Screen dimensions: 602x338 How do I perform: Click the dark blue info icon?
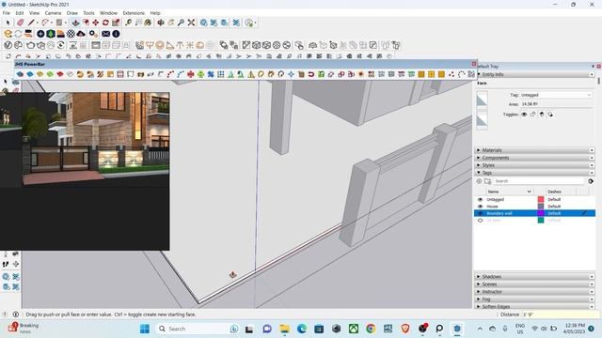click(116, 34)
